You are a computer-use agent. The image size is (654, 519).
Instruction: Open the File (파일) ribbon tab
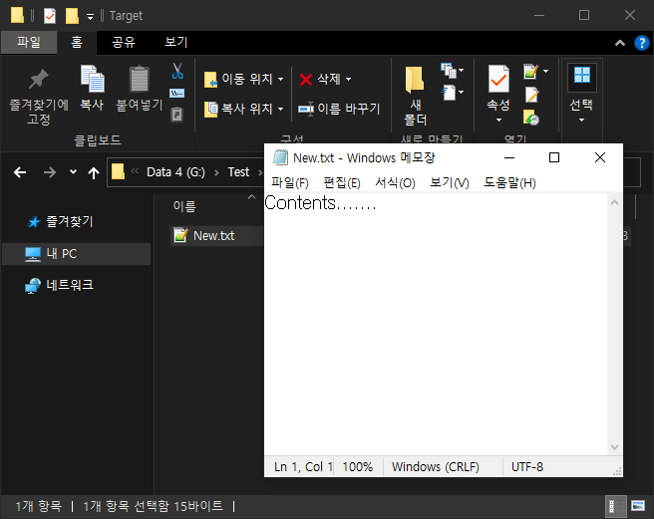(x=29, y=42)
